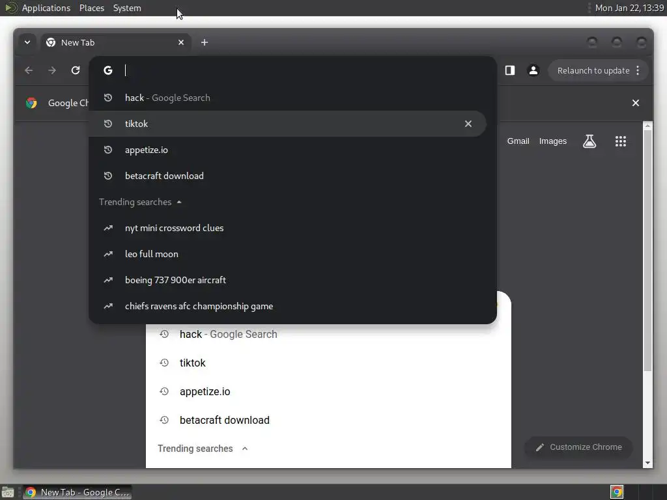The height and width of the screenshot is (500, 667).
Task: Click Customize Chrome button
Action: click(578, 447)
